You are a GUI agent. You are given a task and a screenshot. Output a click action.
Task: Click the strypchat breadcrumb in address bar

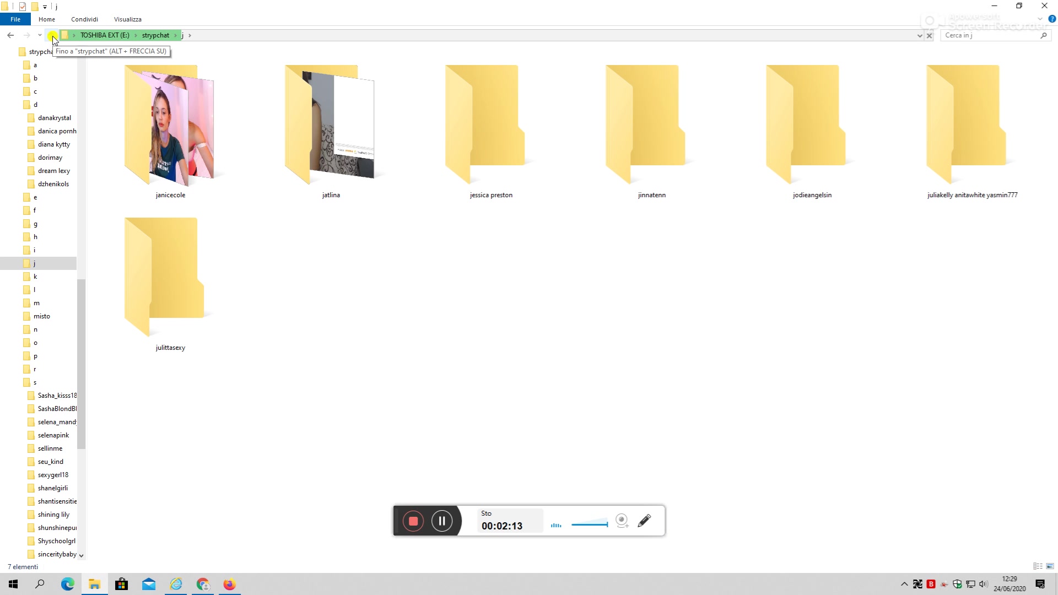coord(155,35)
